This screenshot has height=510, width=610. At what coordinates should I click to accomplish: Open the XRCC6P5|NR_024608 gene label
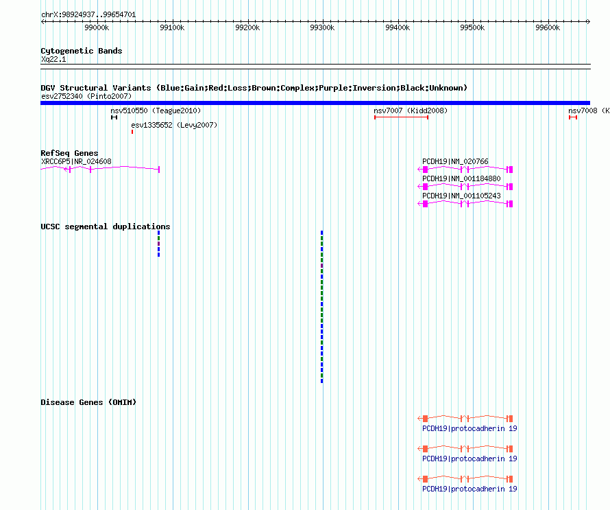tap(76, 161)
